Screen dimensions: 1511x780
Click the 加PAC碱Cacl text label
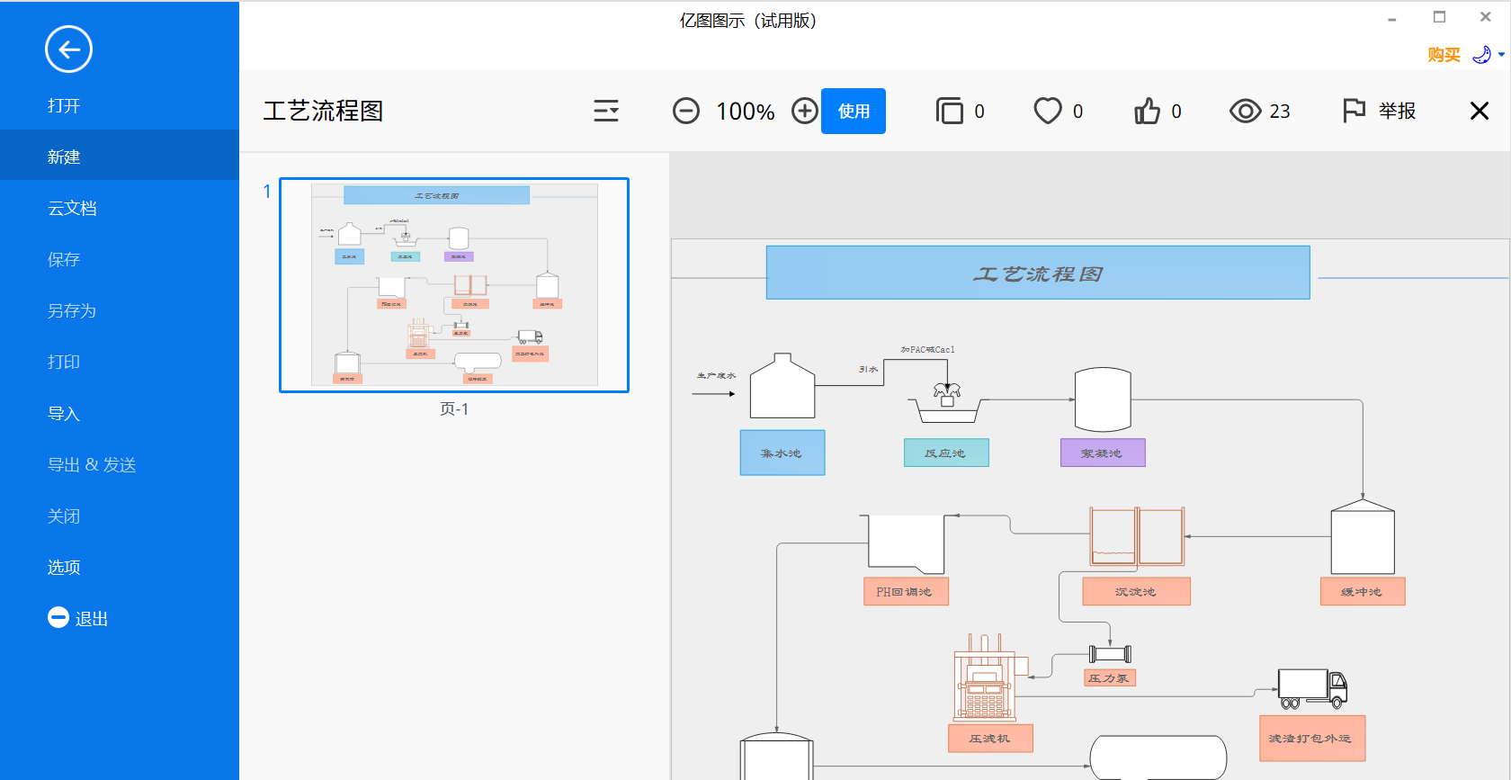click(x=928, y=350)
